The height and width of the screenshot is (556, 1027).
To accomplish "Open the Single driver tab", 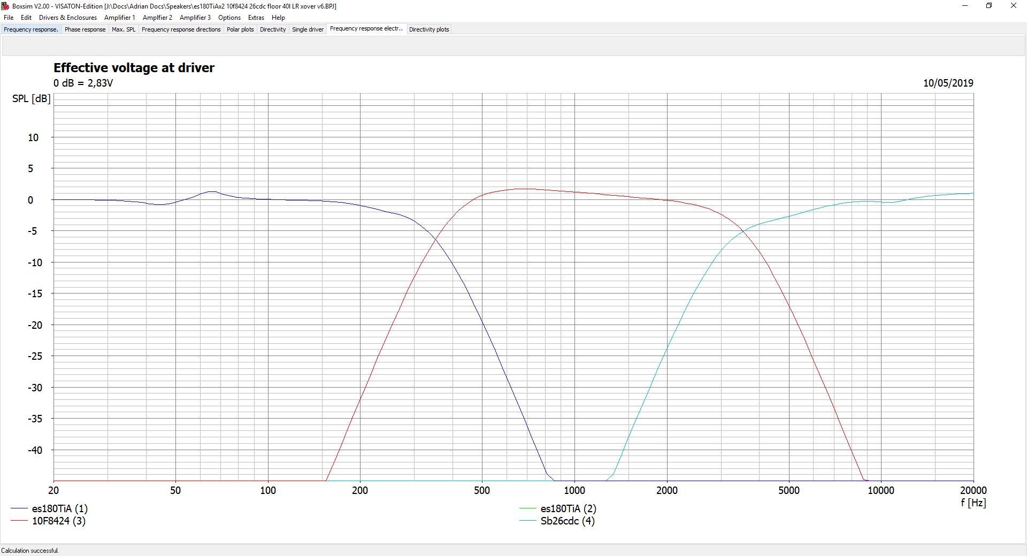I will click(x=308, y=29).
